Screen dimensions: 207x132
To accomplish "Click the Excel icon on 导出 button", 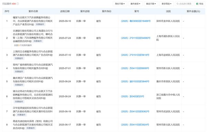I will click(x=197, y=4).
